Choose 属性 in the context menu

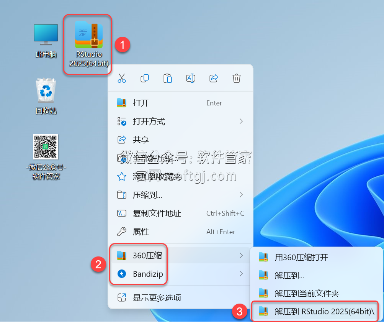click(180, 232)
